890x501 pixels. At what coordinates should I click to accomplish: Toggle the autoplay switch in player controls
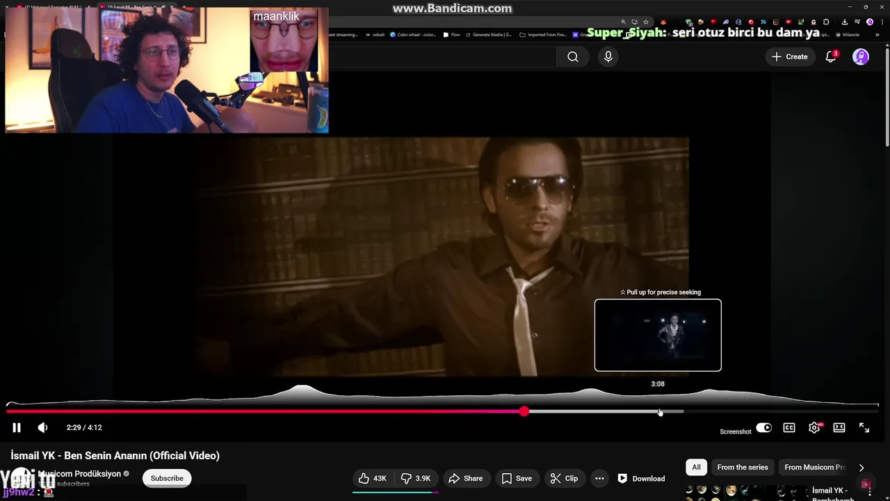pos(763,428)
